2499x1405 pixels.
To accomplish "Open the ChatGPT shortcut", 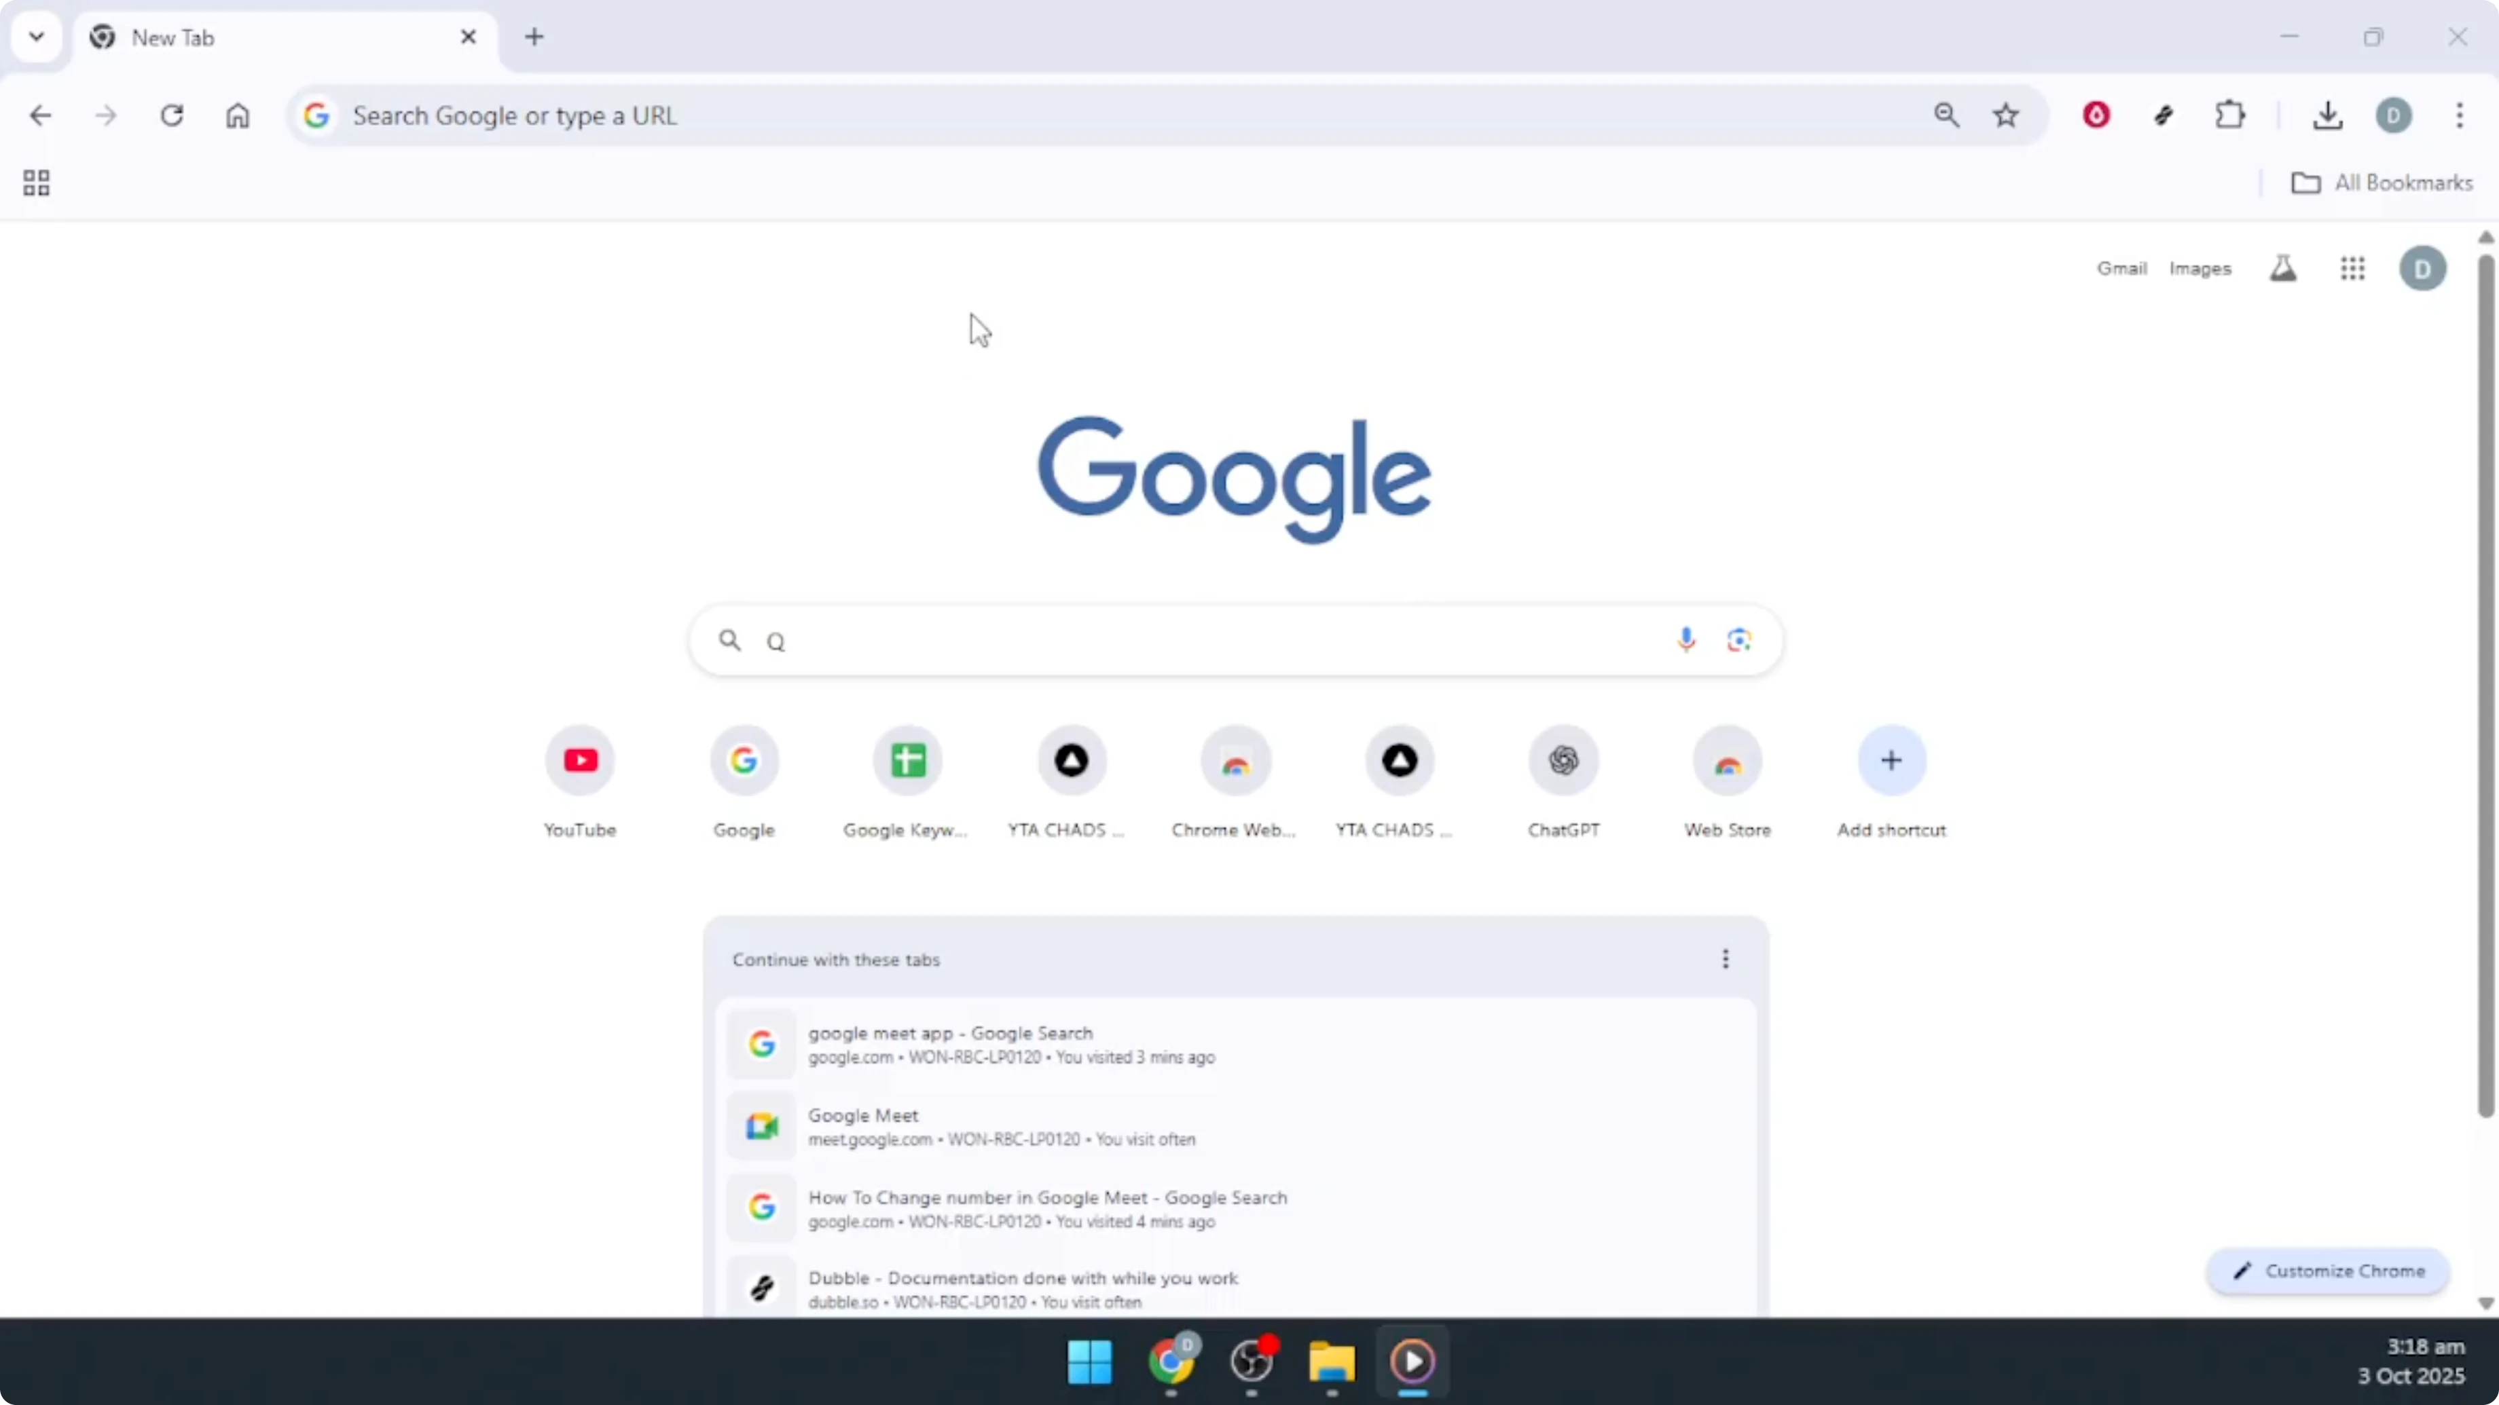I will [x=1563, y=761].
